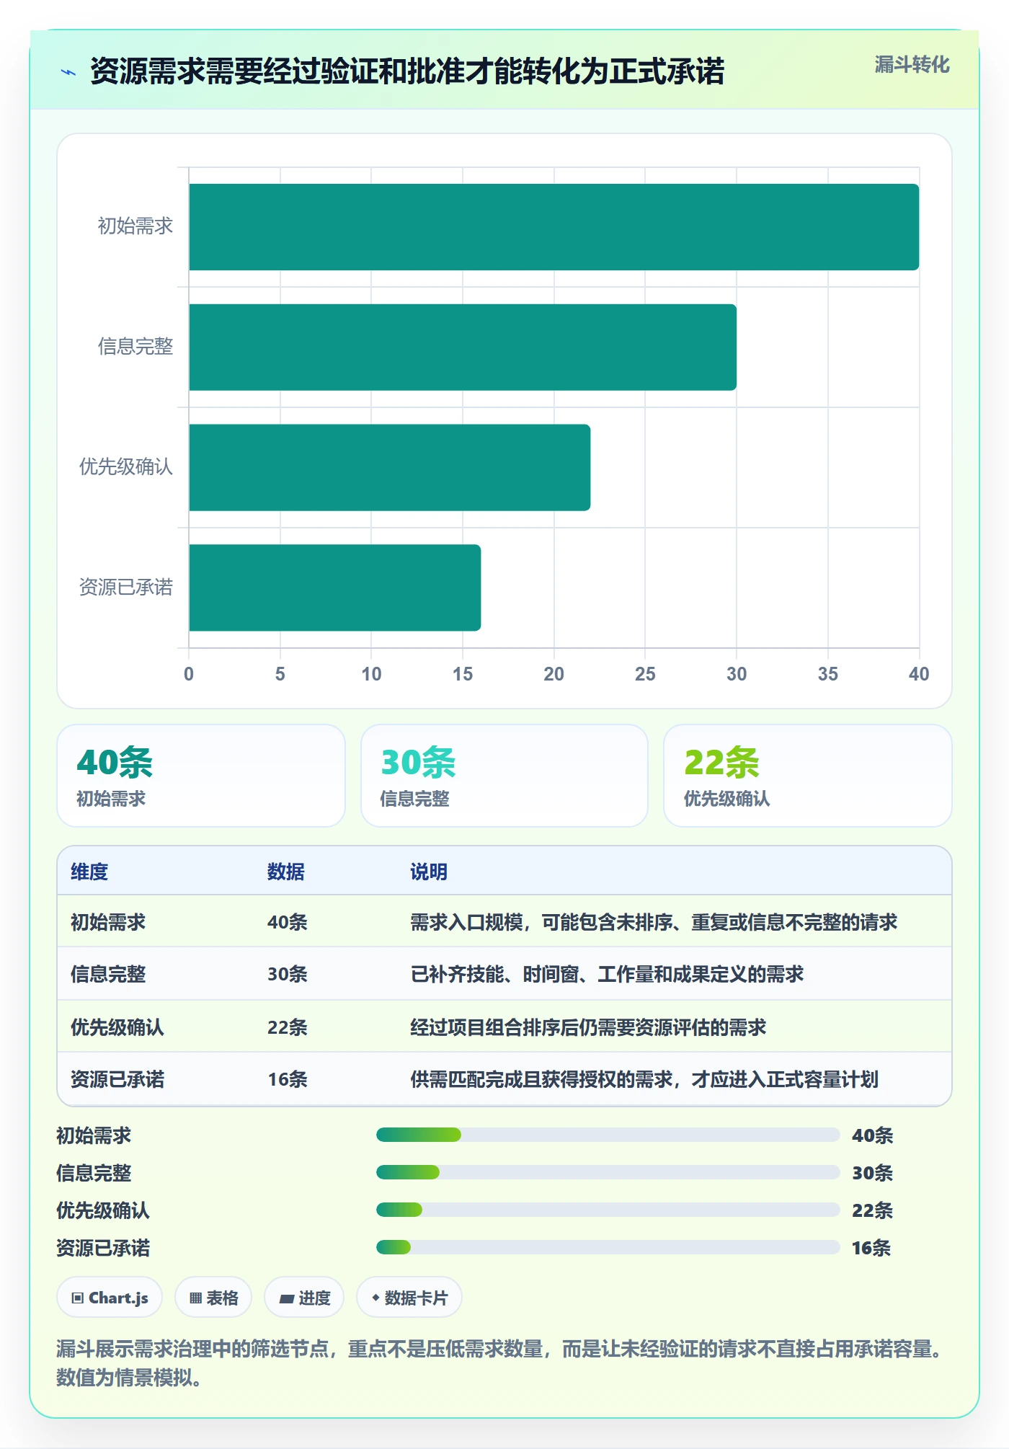Click the 资源已承诺 y-axis label on the chart
This screenshot has height=1449, width=1009.
point(126,588)
